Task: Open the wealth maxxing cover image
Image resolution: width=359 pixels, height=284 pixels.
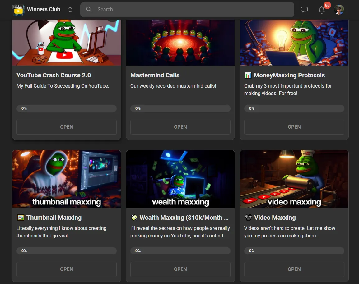Action: coord(180,179)
